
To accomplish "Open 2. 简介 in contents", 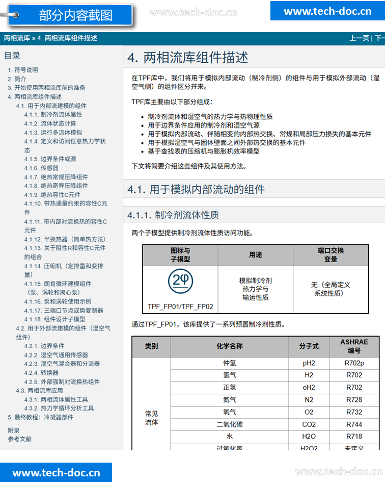I will [x=17, y=79].
